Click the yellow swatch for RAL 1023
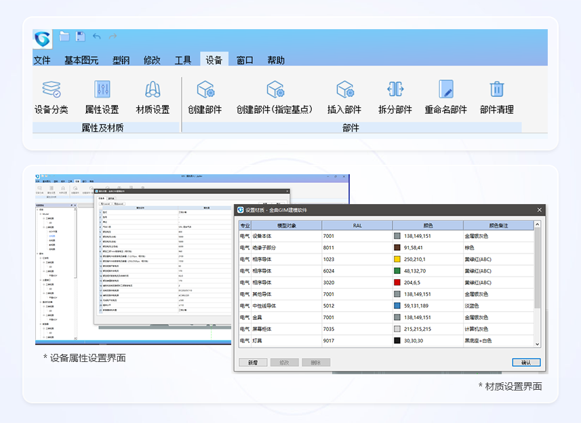Image resolution: width=581 pixels, height=423 pixels. 397,259
